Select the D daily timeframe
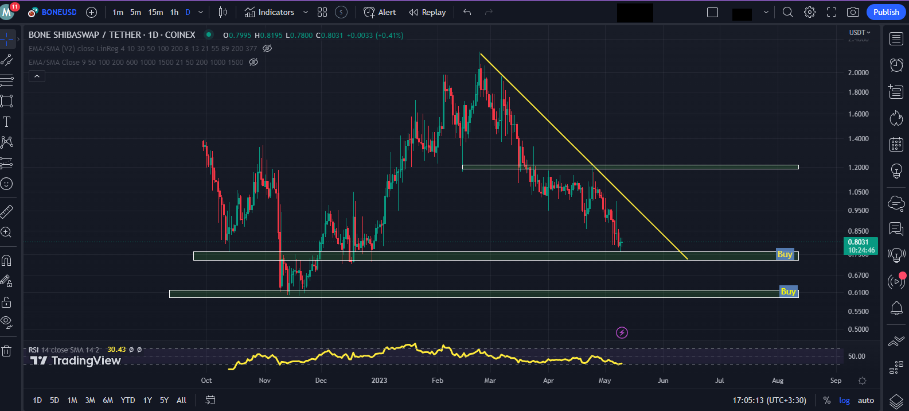This screenshot has height=411, width=909. (x=188, y=12)
